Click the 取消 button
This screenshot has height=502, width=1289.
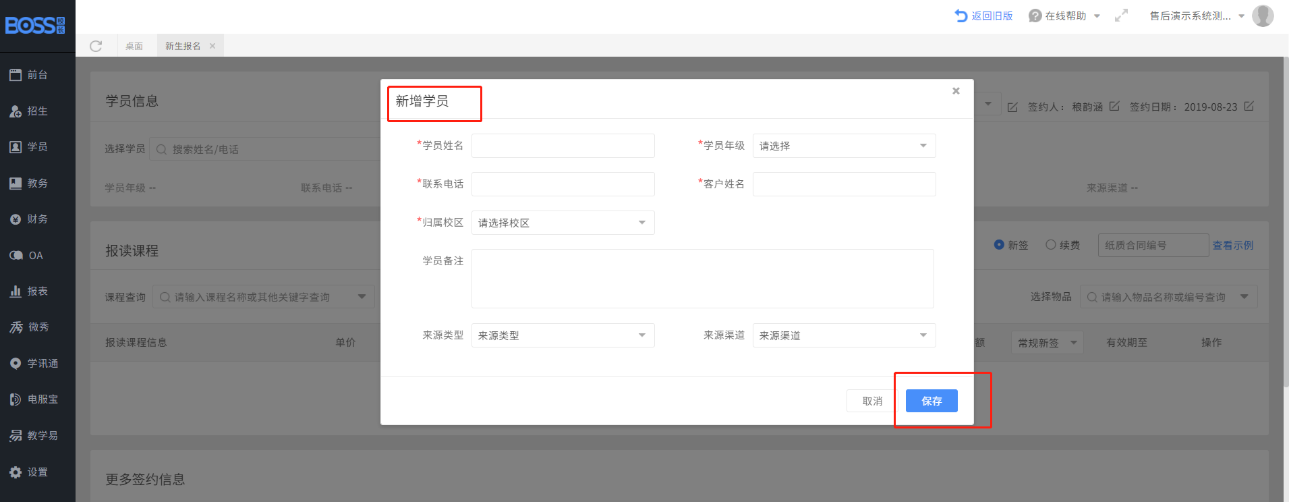click(x=872, y=401)
